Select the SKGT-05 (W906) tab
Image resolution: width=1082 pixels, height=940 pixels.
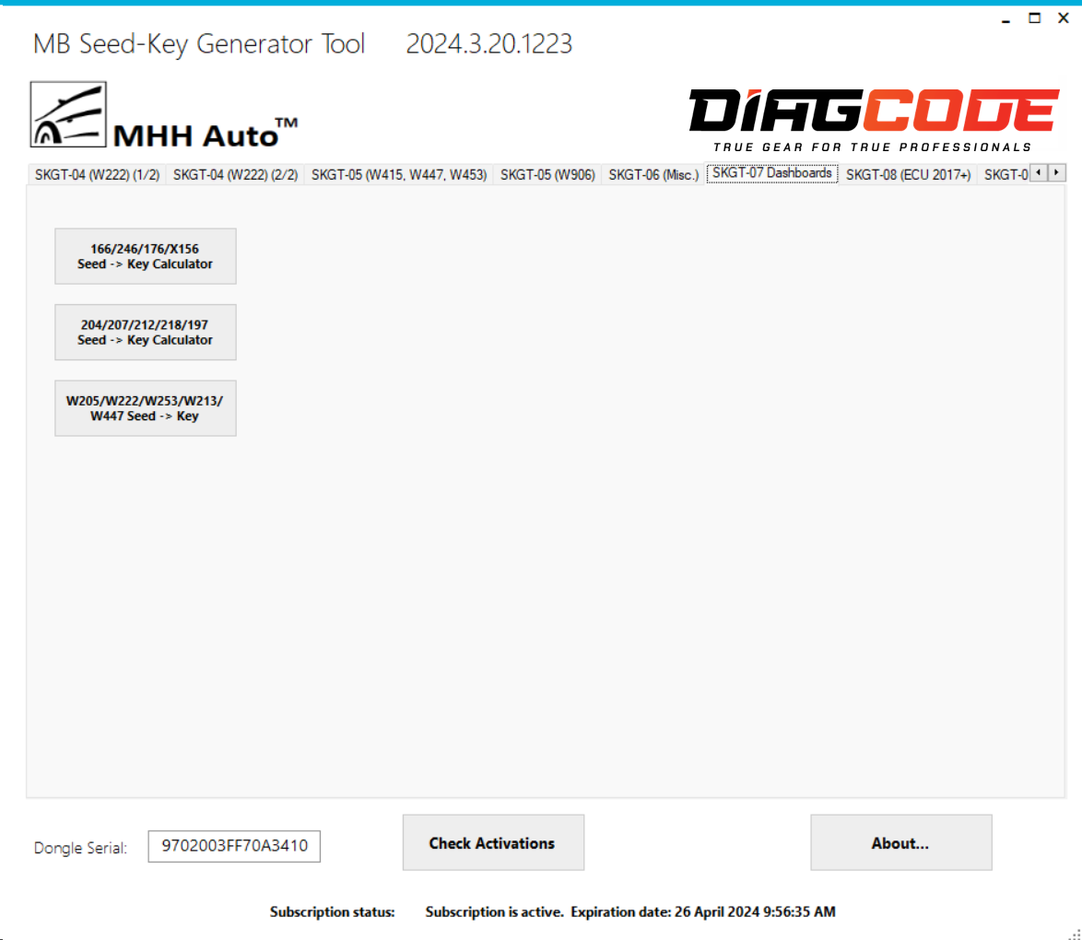547,173
